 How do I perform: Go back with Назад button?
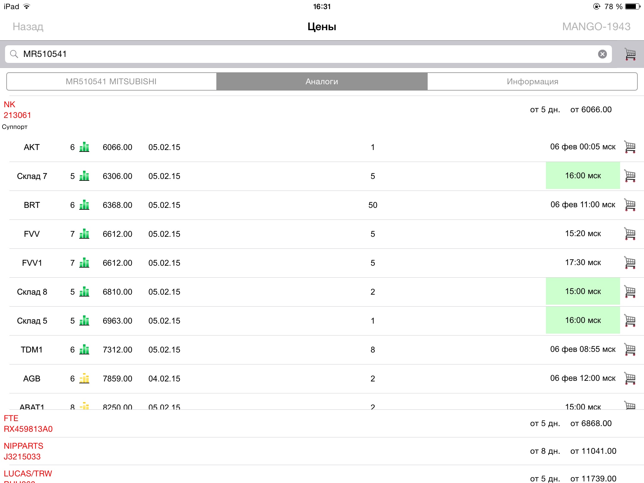point(28,27)
